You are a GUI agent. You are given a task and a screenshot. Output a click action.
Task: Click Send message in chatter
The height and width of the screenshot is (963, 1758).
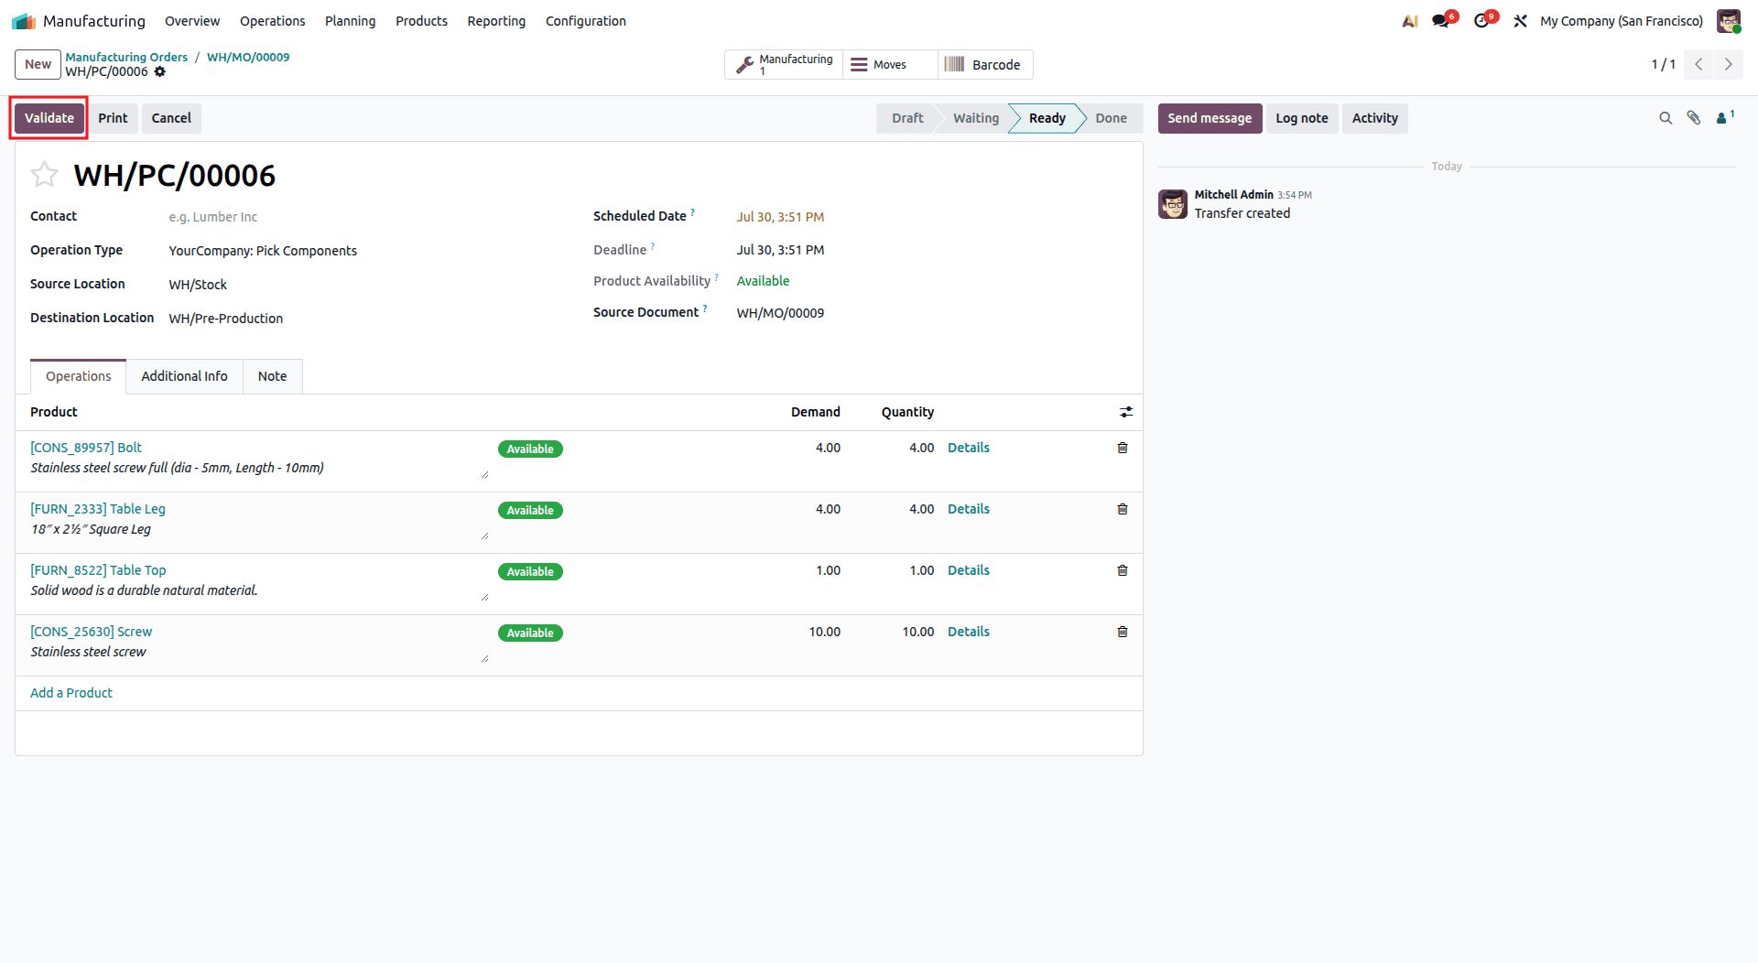1210,118
